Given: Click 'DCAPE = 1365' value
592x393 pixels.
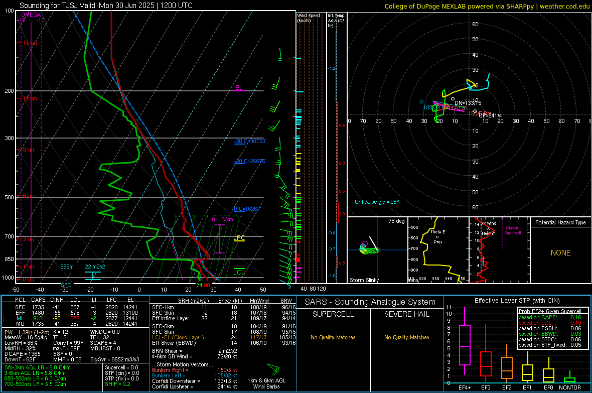Looking at the screenshot, I should click(22, 354).
